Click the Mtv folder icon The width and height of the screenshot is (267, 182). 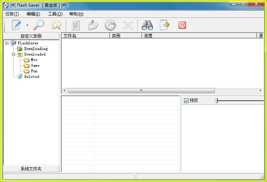pyautogui.click(x=27, y=60)
